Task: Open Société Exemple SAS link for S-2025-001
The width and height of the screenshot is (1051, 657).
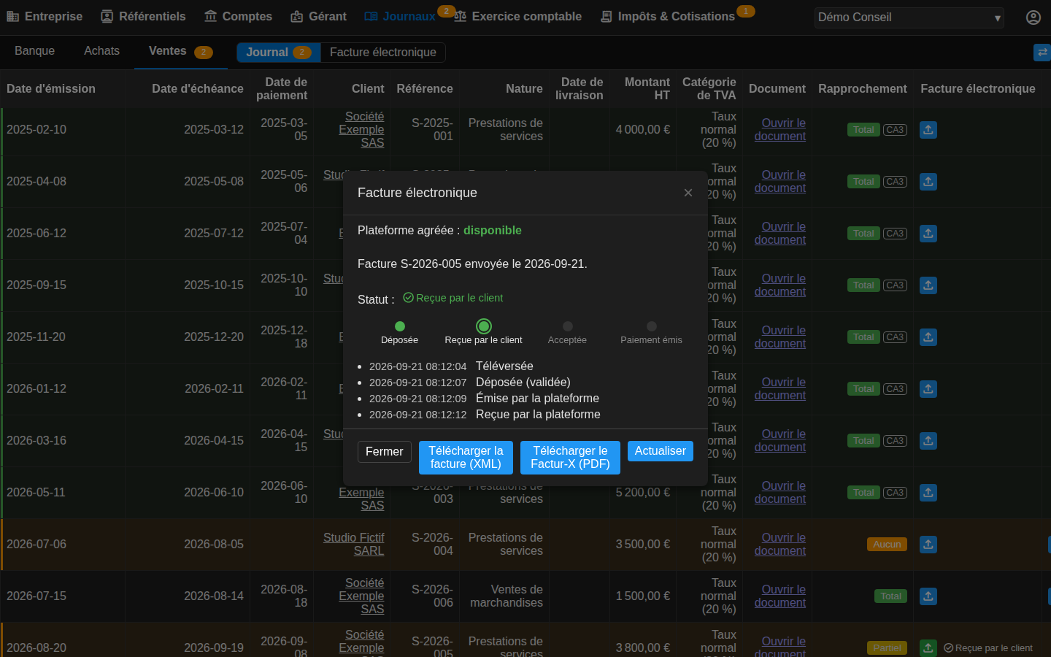Action: [x=361, y=130]
